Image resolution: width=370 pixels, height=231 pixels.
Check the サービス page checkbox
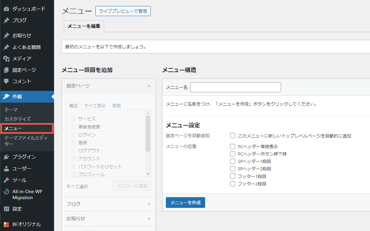click(73, 119)
